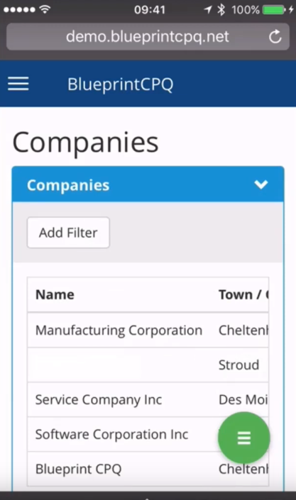Open Software Corporation Inc company
Image resolution: width=296 pixels, height=500 pixels.
tap(111, 434)
